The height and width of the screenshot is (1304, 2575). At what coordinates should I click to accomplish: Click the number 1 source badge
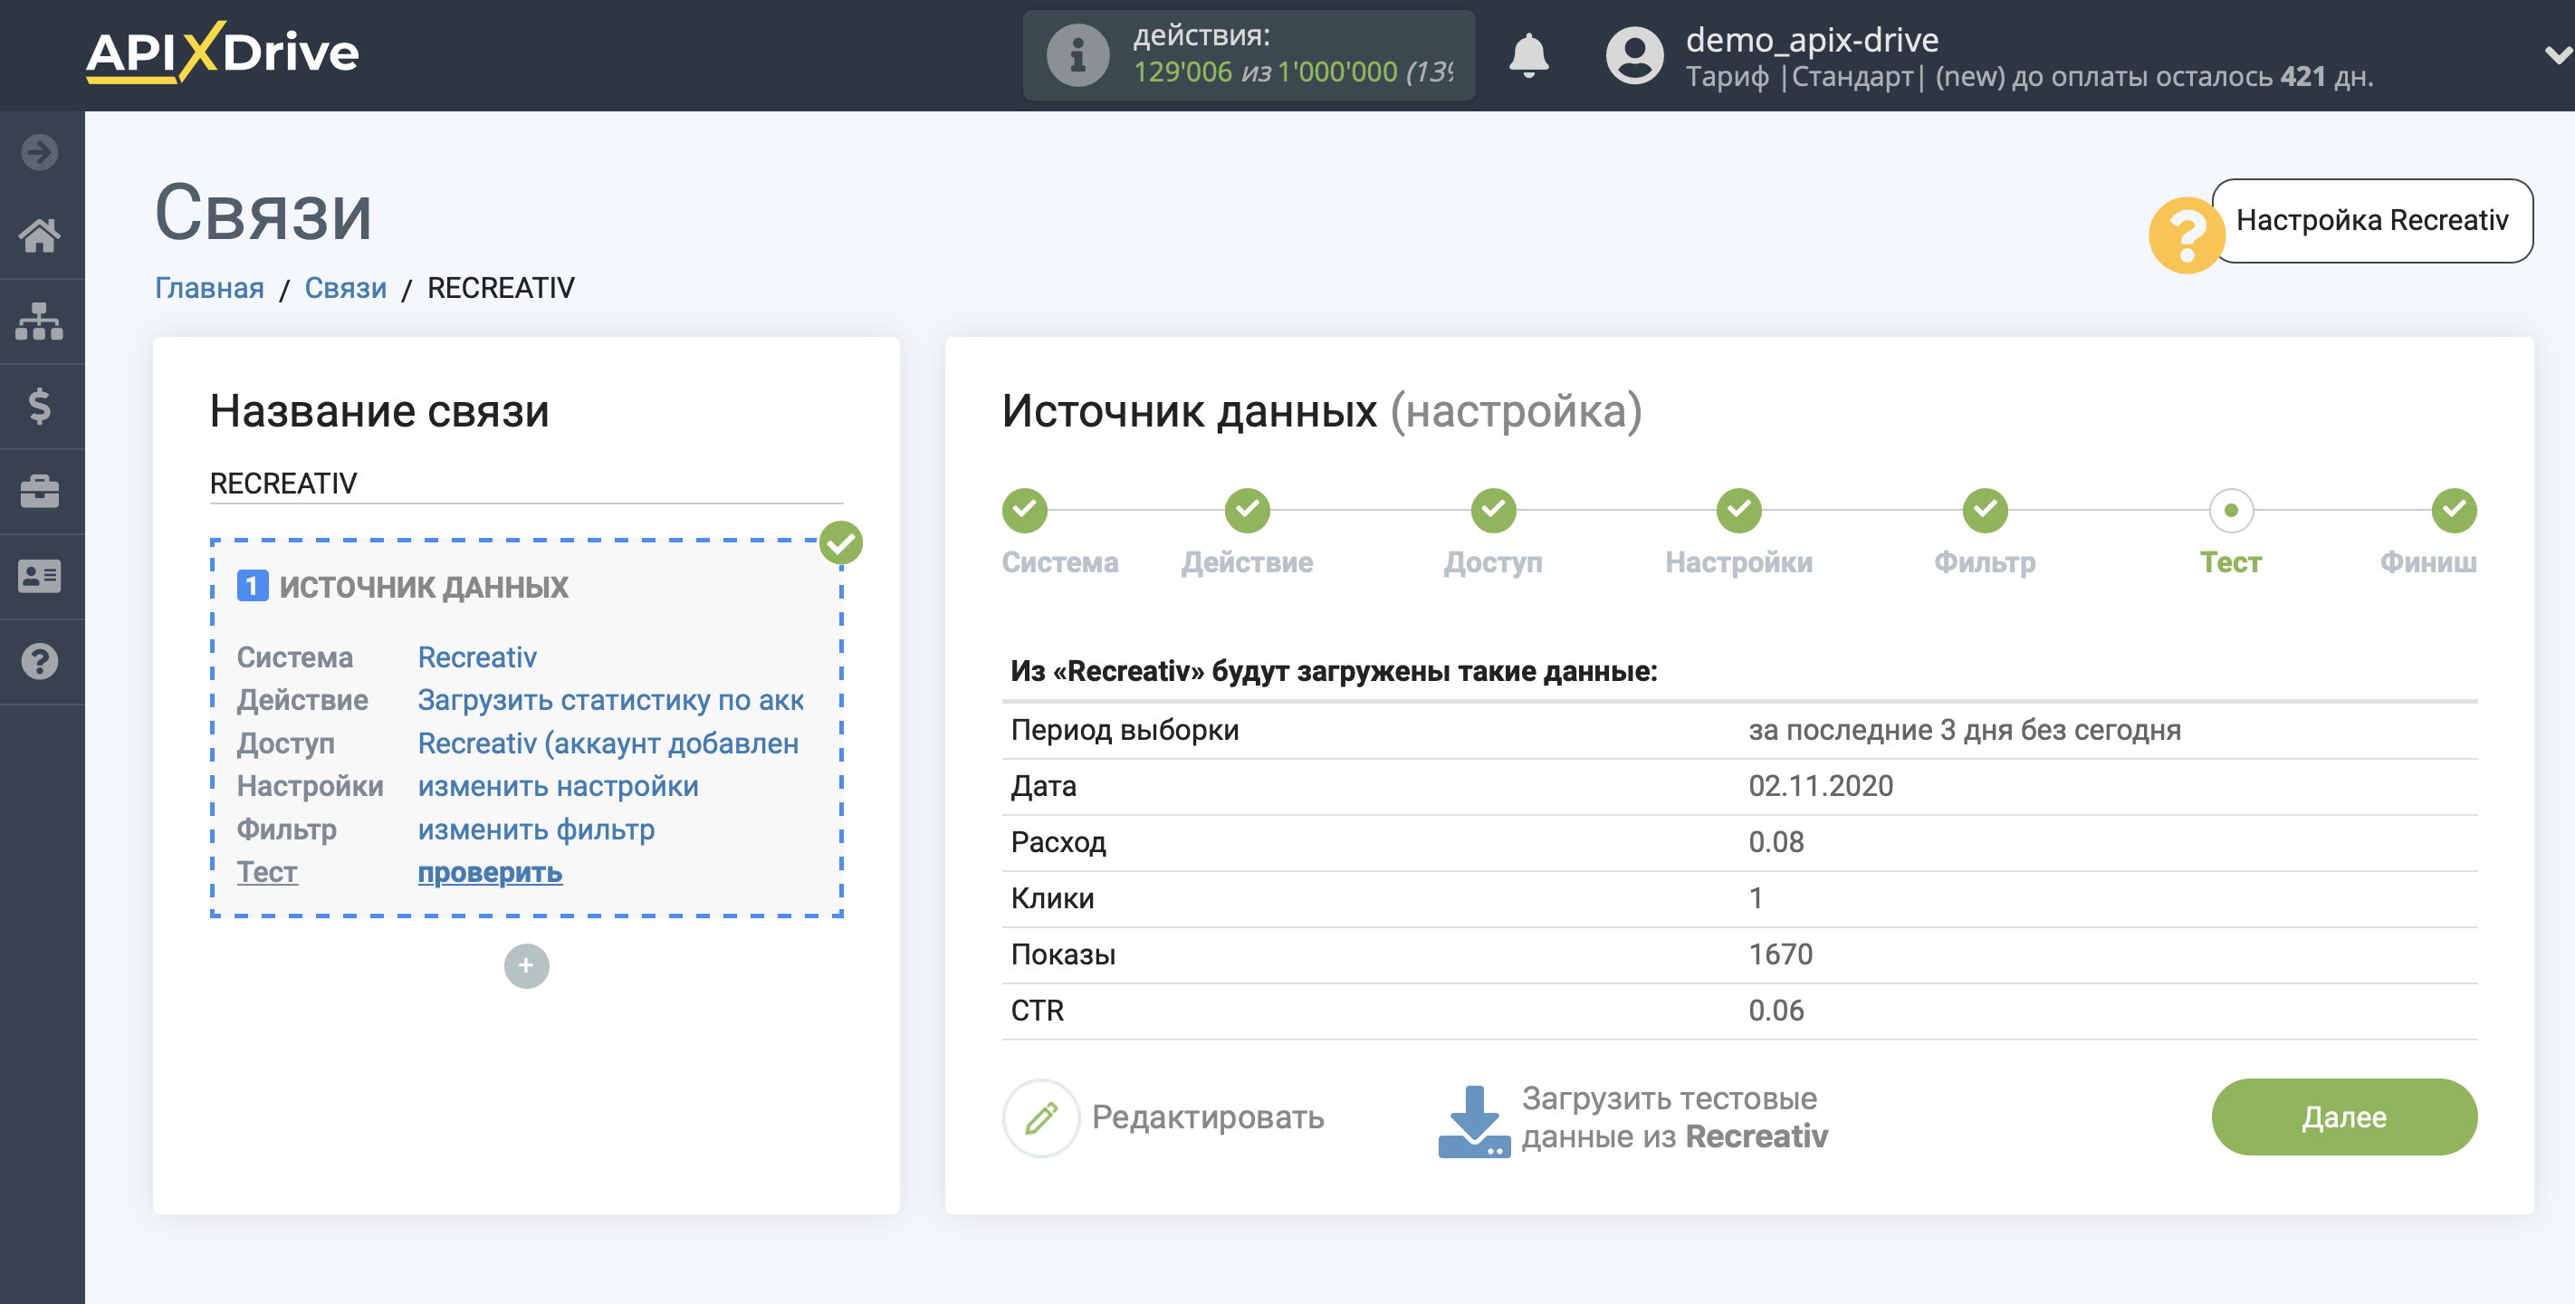[x=252, y=586]
